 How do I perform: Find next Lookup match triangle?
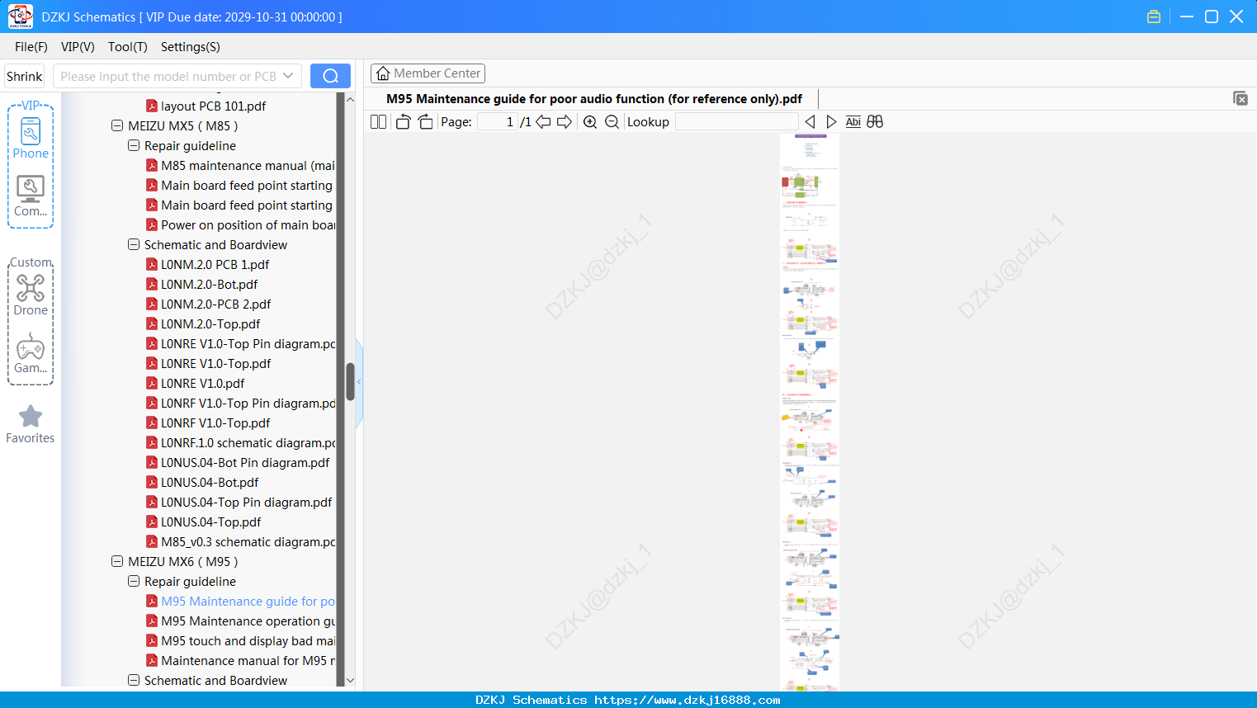click(x=831, y=122)
